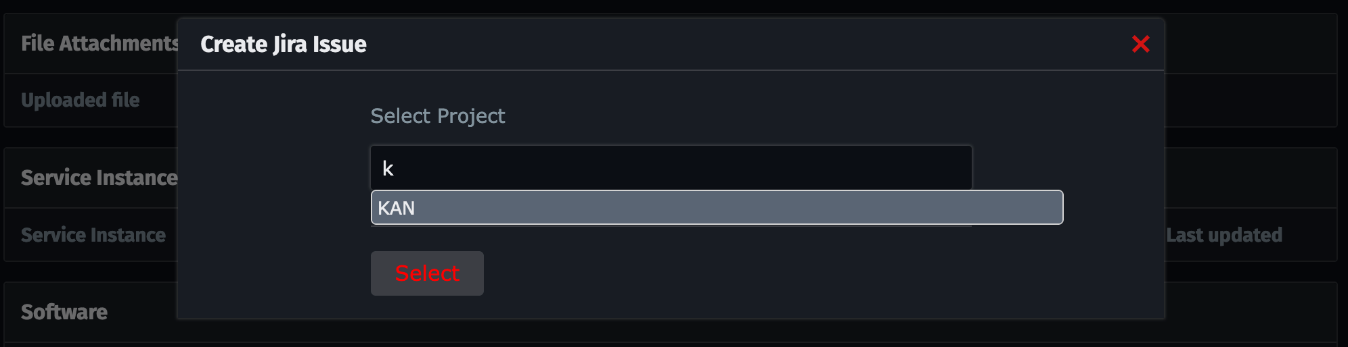Click the Create Jira Issue title

(x=284, y=45)
